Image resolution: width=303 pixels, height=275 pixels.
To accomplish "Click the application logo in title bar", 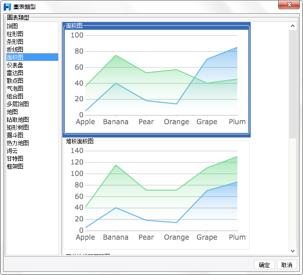I will pos(7,7).
